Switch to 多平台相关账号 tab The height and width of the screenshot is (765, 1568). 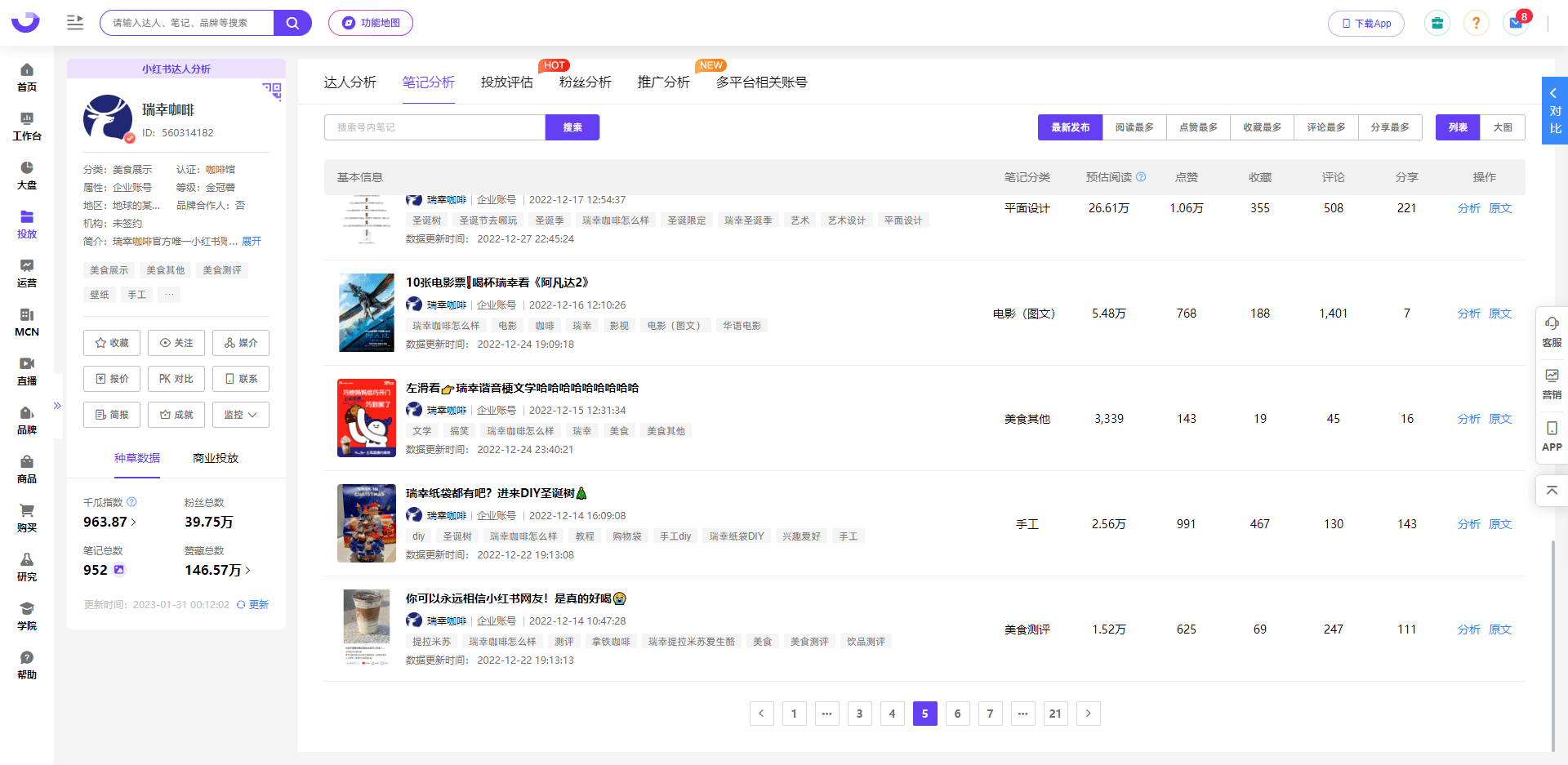[761, 82]
